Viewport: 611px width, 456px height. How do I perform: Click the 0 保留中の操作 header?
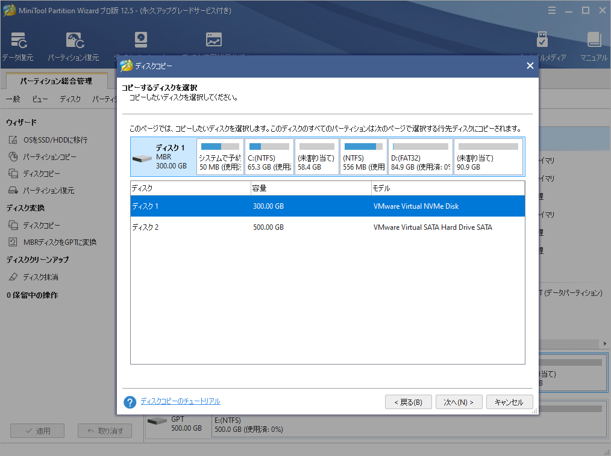click(33, 295)
